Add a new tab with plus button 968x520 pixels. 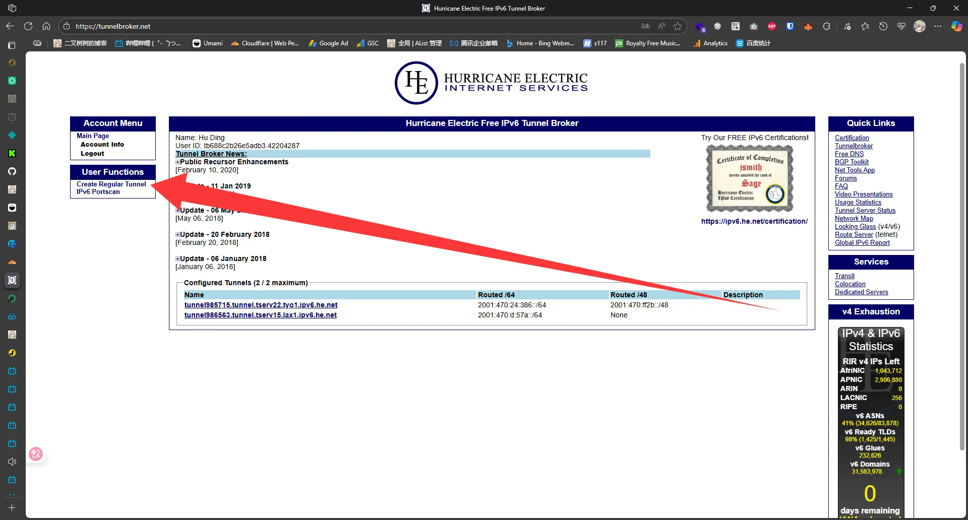(12, 508)
